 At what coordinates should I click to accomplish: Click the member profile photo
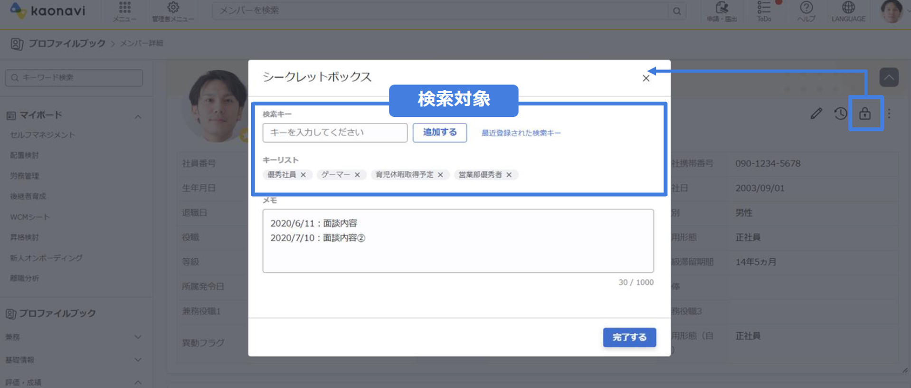pos(217,106)
